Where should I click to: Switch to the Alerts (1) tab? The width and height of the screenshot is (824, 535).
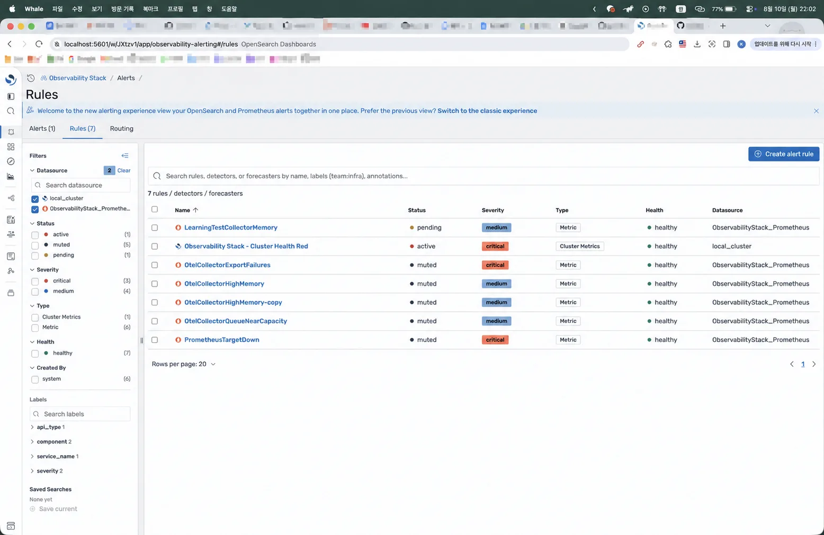42,129
